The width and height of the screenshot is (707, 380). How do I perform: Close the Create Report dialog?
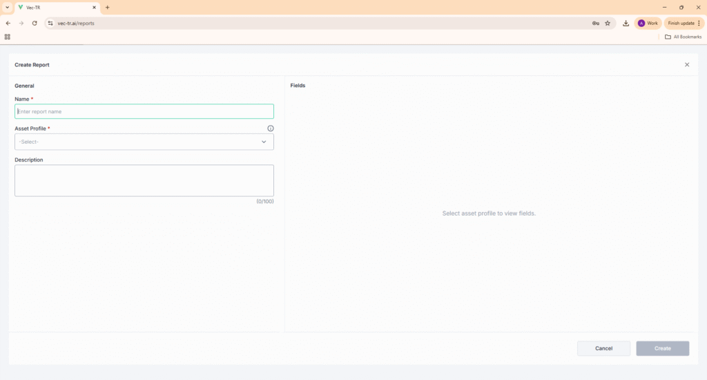[x=687, y=64]
